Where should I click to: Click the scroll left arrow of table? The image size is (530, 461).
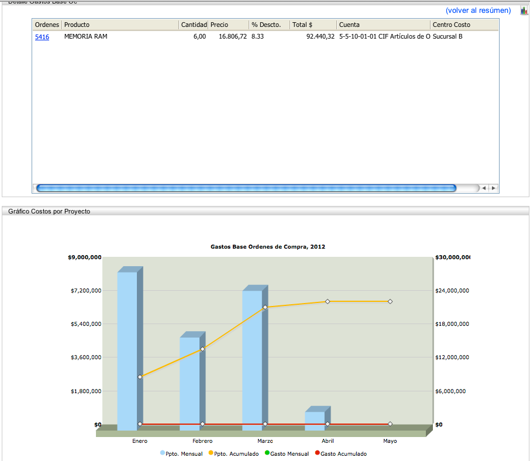tap(484, 188)
